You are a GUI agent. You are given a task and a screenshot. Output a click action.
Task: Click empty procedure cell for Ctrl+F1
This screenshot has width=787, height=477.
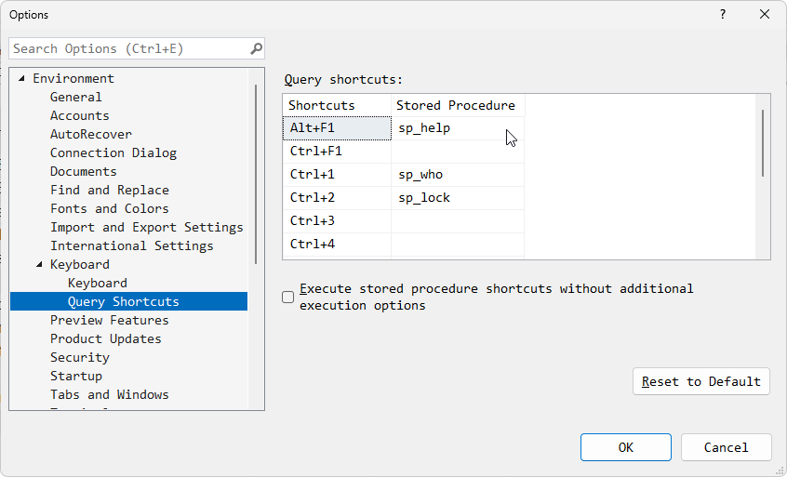[458, 151]
